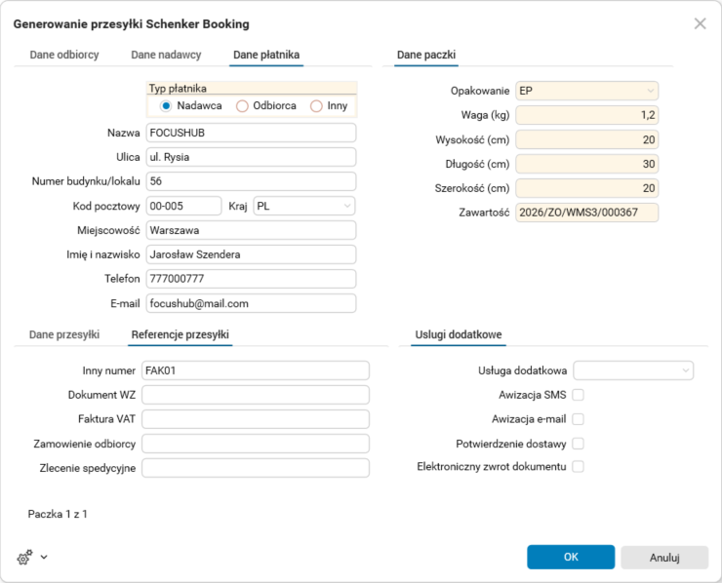722x583 pixels.
Task: Tick the Awizacja e-mail checkbox
Action: click(x=578, y=419)
